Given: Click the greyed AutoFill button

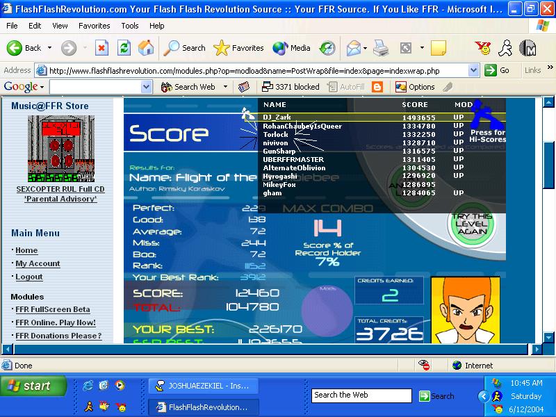Looking at the screenshot, I should (x=345, y=87).
